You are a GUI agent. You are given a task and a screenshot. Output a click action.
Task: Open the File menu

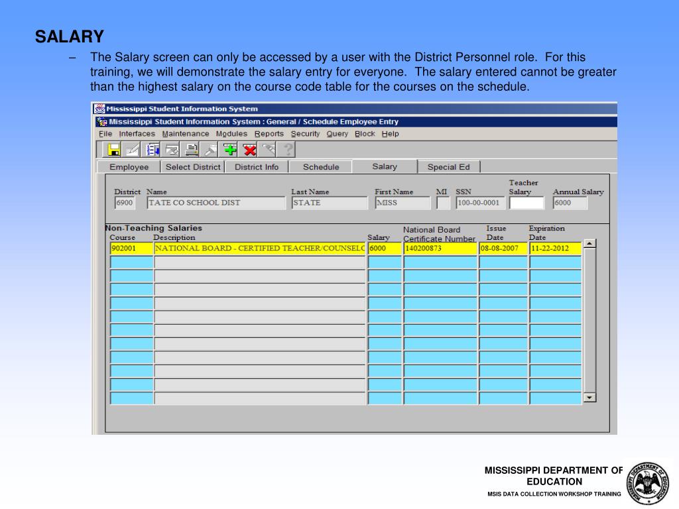pos(105,134)
